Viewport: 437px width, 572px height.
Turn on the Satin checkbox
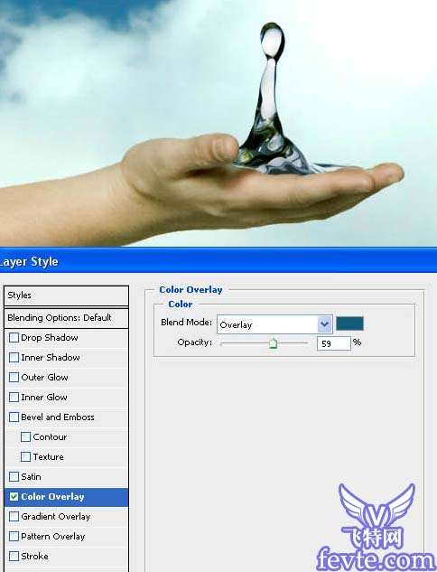point(14,477)
